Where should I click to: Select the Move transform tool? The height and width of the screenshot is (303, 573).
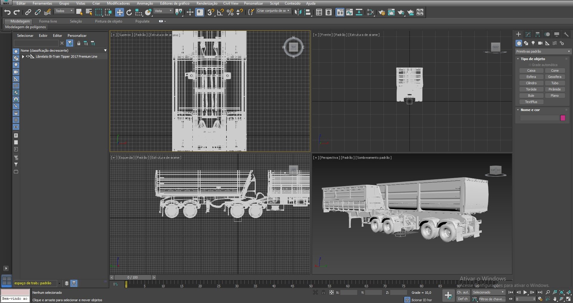point(119,12)
